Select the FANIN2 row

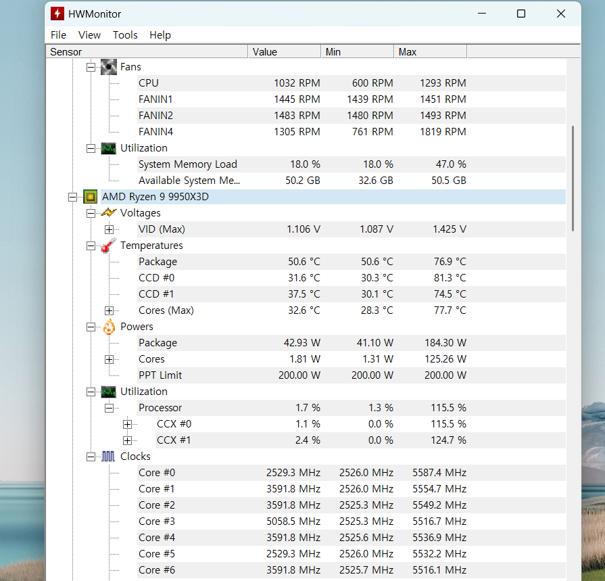tap(352, 116)
